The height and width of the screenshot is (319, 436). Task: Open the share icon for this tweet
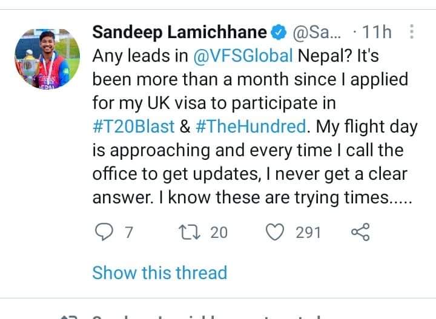click(360, 232)
